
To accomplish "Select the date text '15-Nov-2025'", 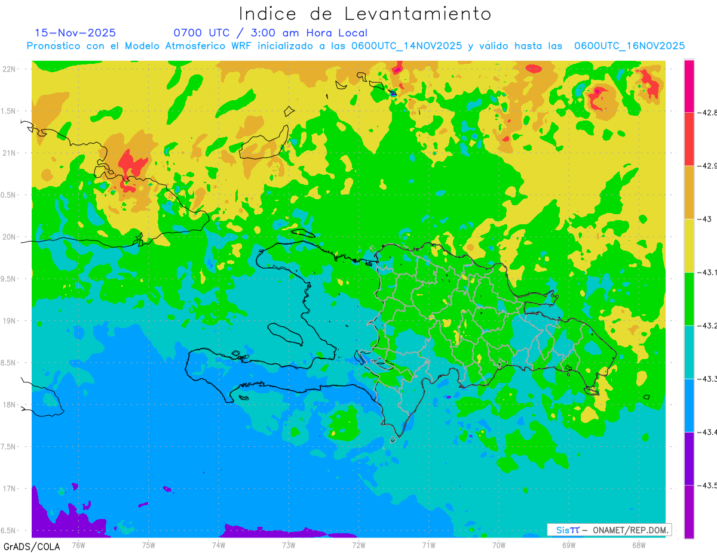I will pos(75,33).
